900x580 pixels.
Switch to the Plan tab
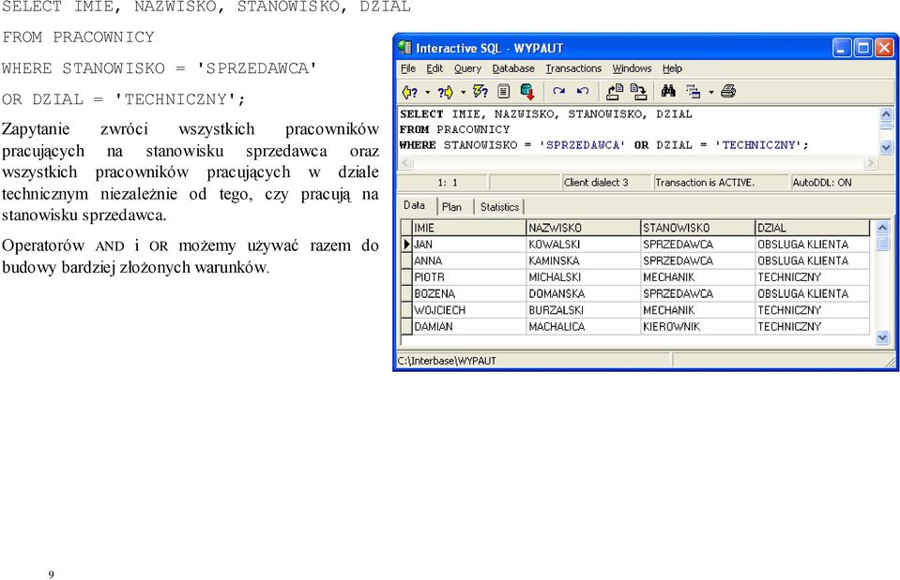[x=451, y=207]
